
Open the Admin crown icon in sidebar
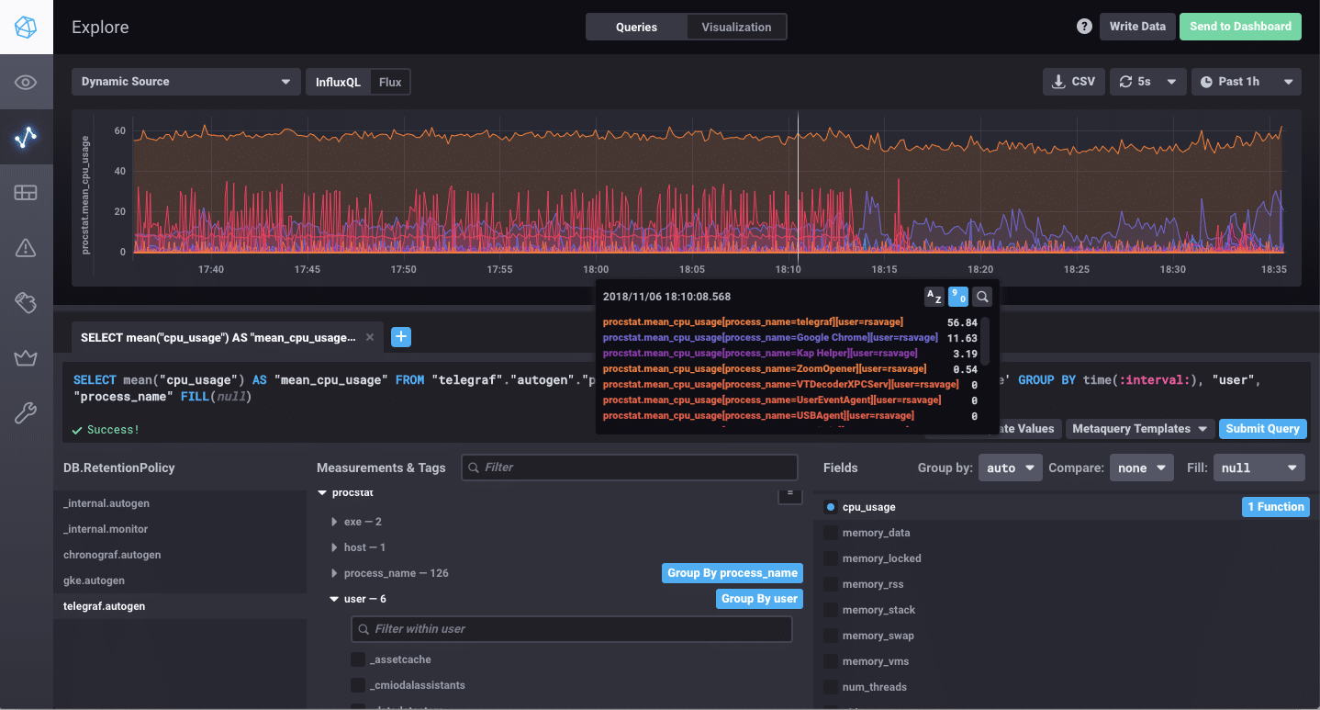click(26, 358)
